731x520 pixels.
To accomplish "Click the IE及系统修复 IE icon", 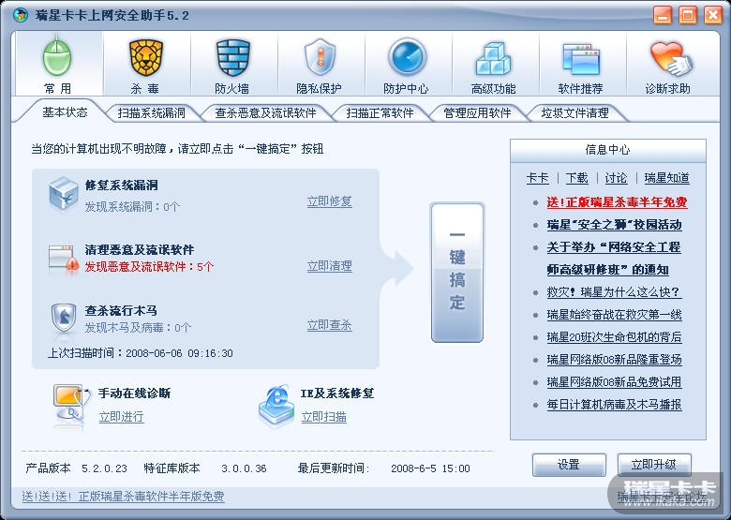I will 276,405.
